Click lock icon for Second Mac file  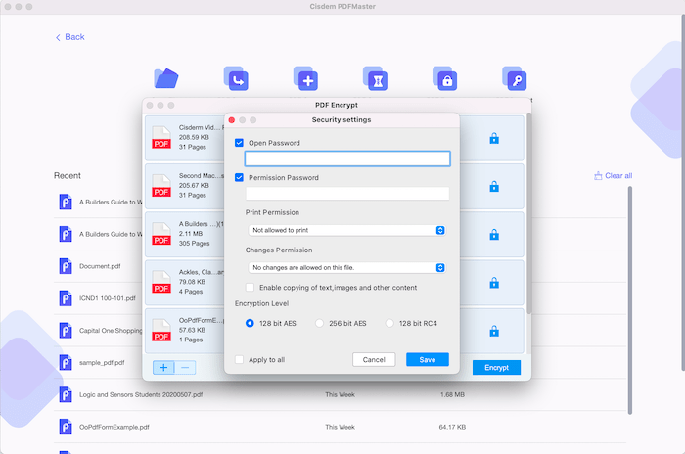click(x=494, y=187)
